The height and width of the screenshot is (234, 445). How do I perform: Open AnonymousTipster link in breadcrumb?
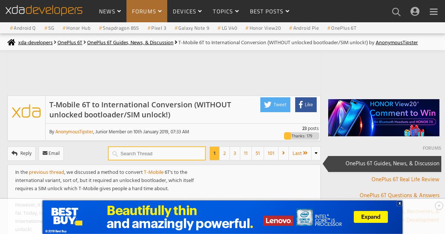coord(396,43)
